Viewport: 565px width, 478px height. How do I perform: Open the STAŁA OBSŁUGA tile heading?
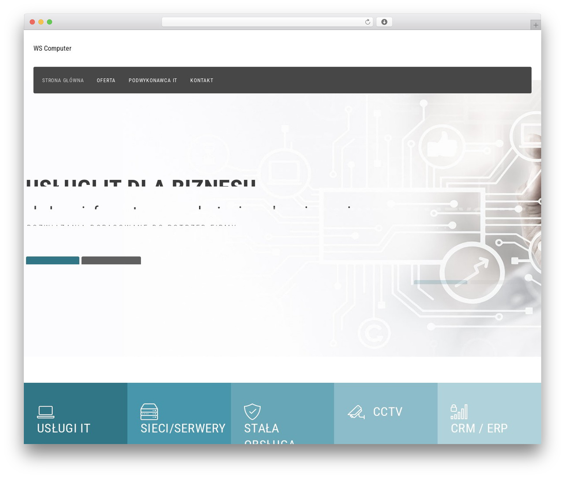(269, 433)
